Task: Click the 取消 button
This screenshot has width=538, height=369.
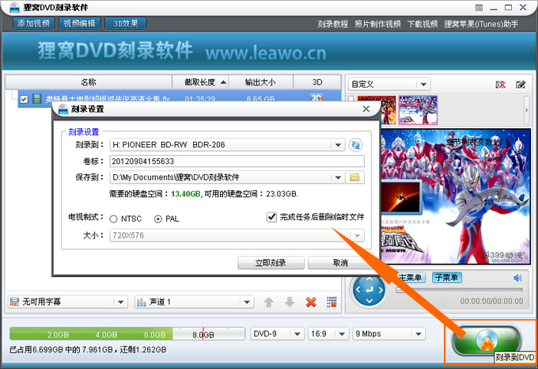Action: point(340,263)
